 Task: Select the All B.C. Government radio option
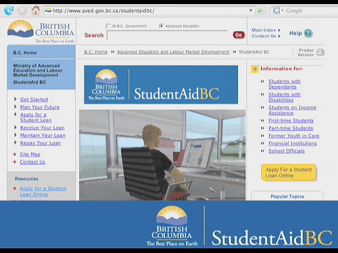108,26
